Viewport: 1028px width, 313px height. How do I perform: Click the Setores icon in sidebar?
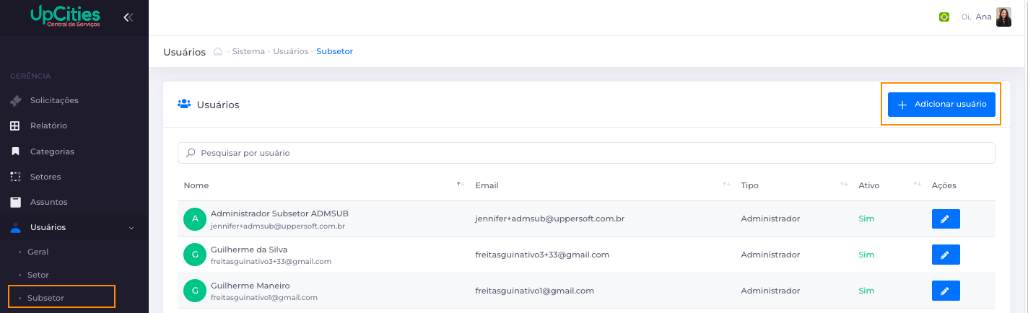pos(15,177)
